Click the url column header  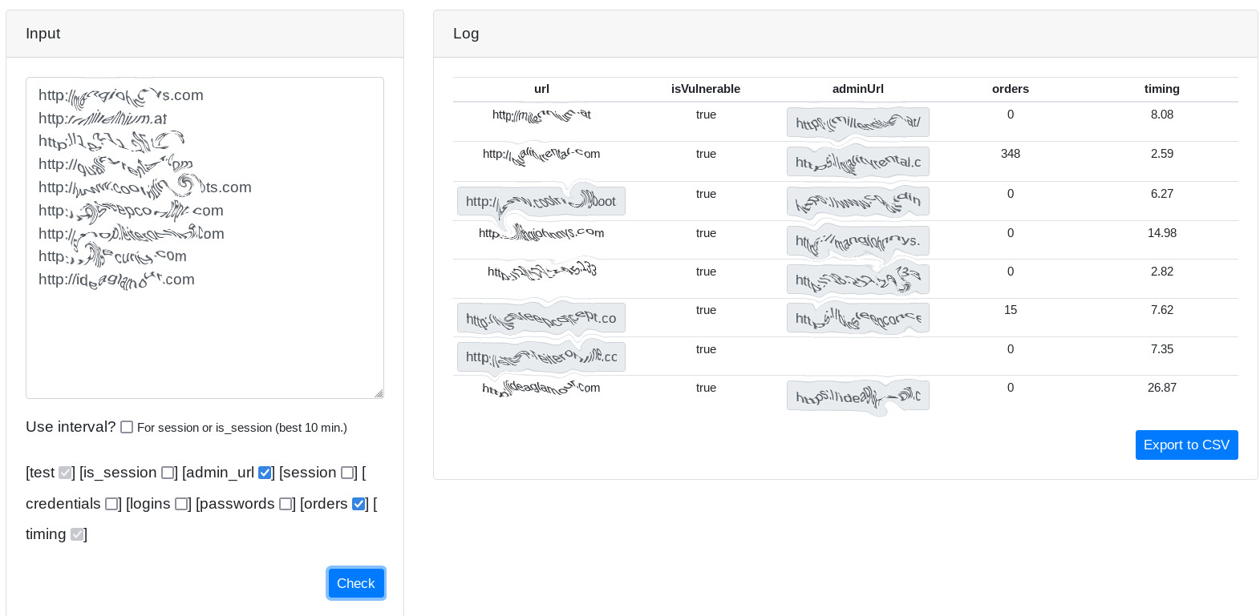541,89
